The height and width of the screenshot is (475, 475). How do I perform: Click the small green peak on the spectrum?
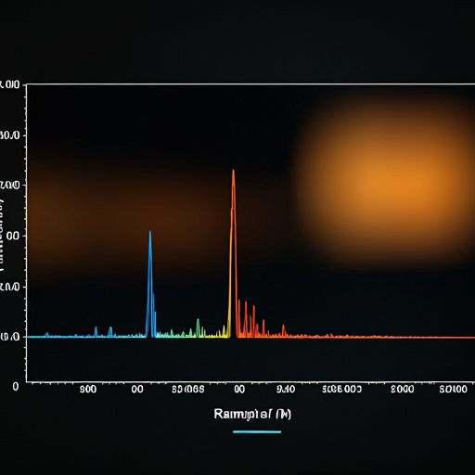[198, 327]
